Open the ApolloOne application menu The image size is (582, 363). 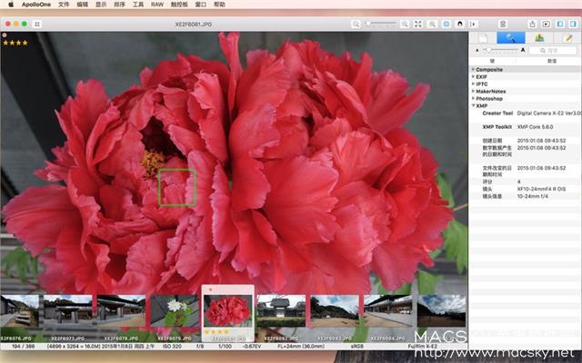[x=36, y=5]
